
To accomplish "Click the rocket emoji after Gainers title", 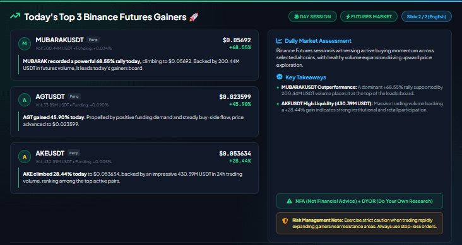I will (x=194, y=17).
